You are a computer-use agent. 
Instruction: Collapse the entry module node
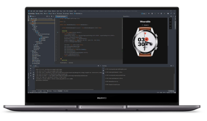31,25
